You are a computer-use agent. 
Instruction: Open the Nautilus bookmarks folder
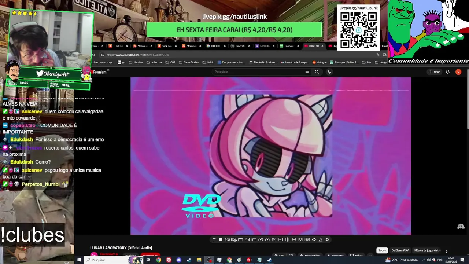coord(136,62)
